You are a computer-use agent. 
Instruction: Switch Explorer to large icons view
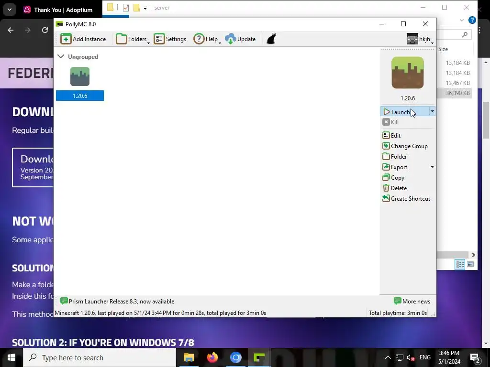click(x=470, y=264)
